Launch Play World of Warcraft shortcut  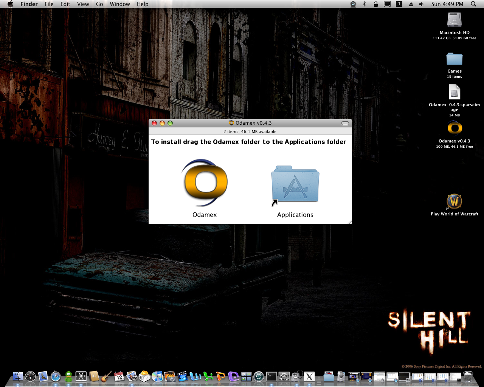point(454,201)
